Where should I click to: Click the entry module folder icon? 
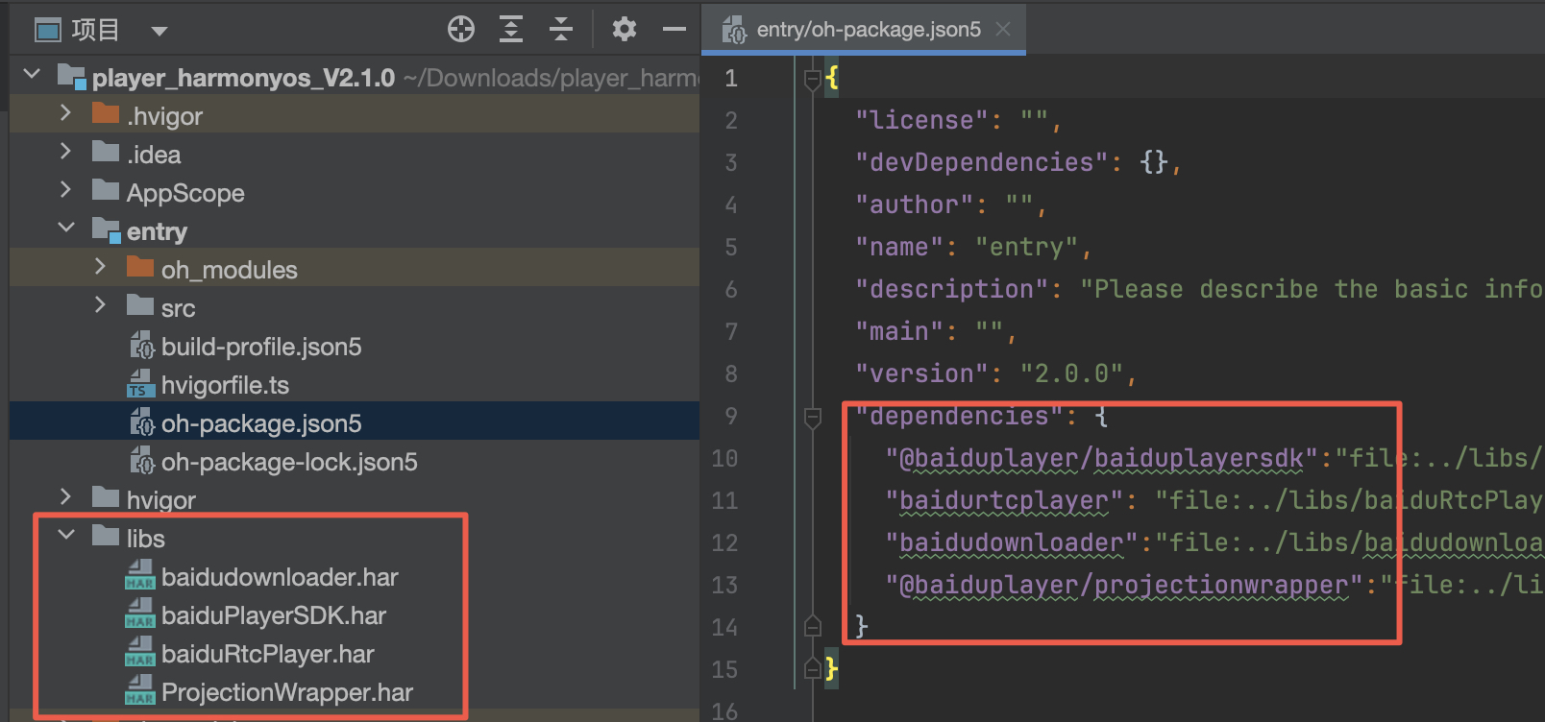tap(106, 229)
